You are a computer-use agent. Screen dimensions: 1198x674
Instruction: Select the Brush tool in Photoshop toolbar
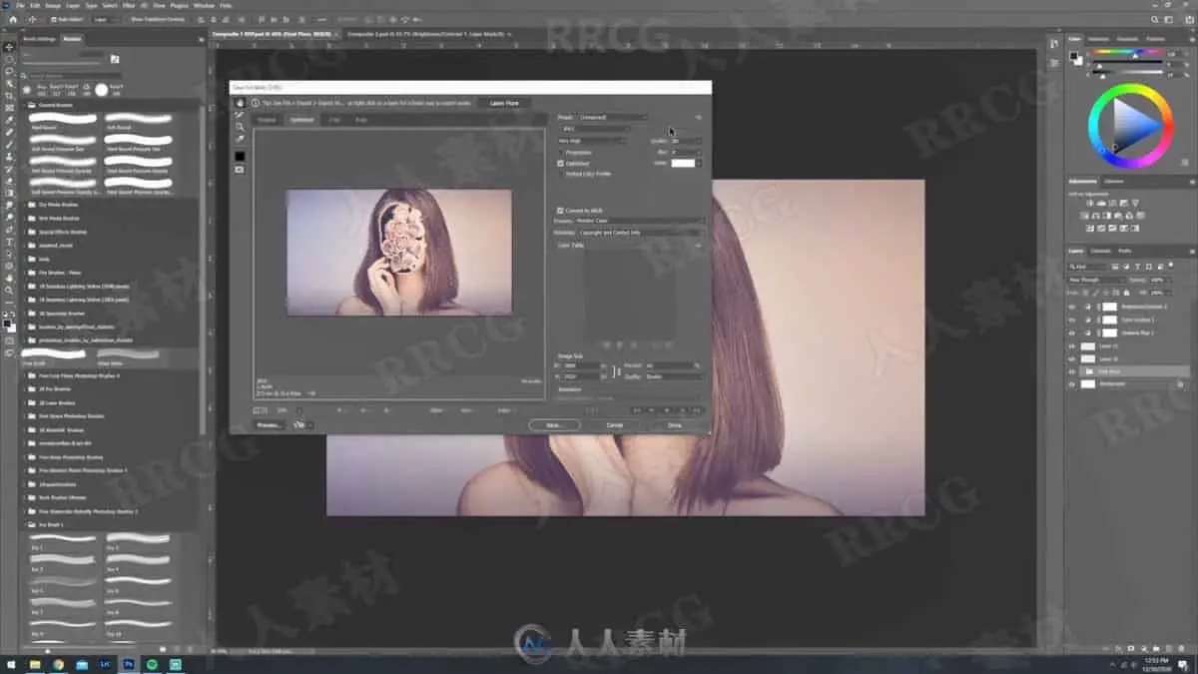tap(10, 145)
